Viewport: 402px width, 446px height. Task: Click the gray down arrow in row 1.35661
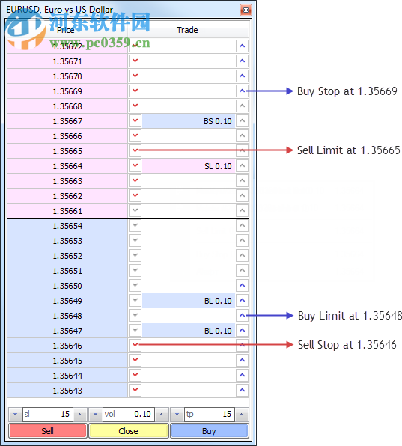(x=135, y=210)
